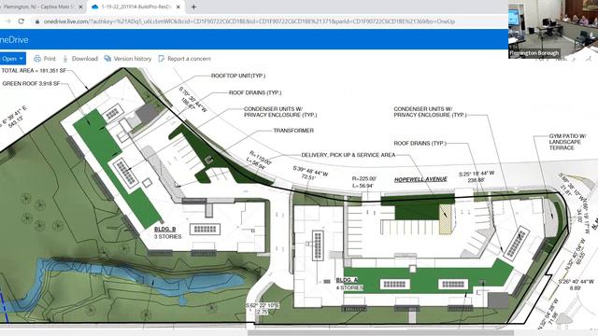Click the Print label in the toolbar
Screen dimensions: 598x336
(50, 59)
